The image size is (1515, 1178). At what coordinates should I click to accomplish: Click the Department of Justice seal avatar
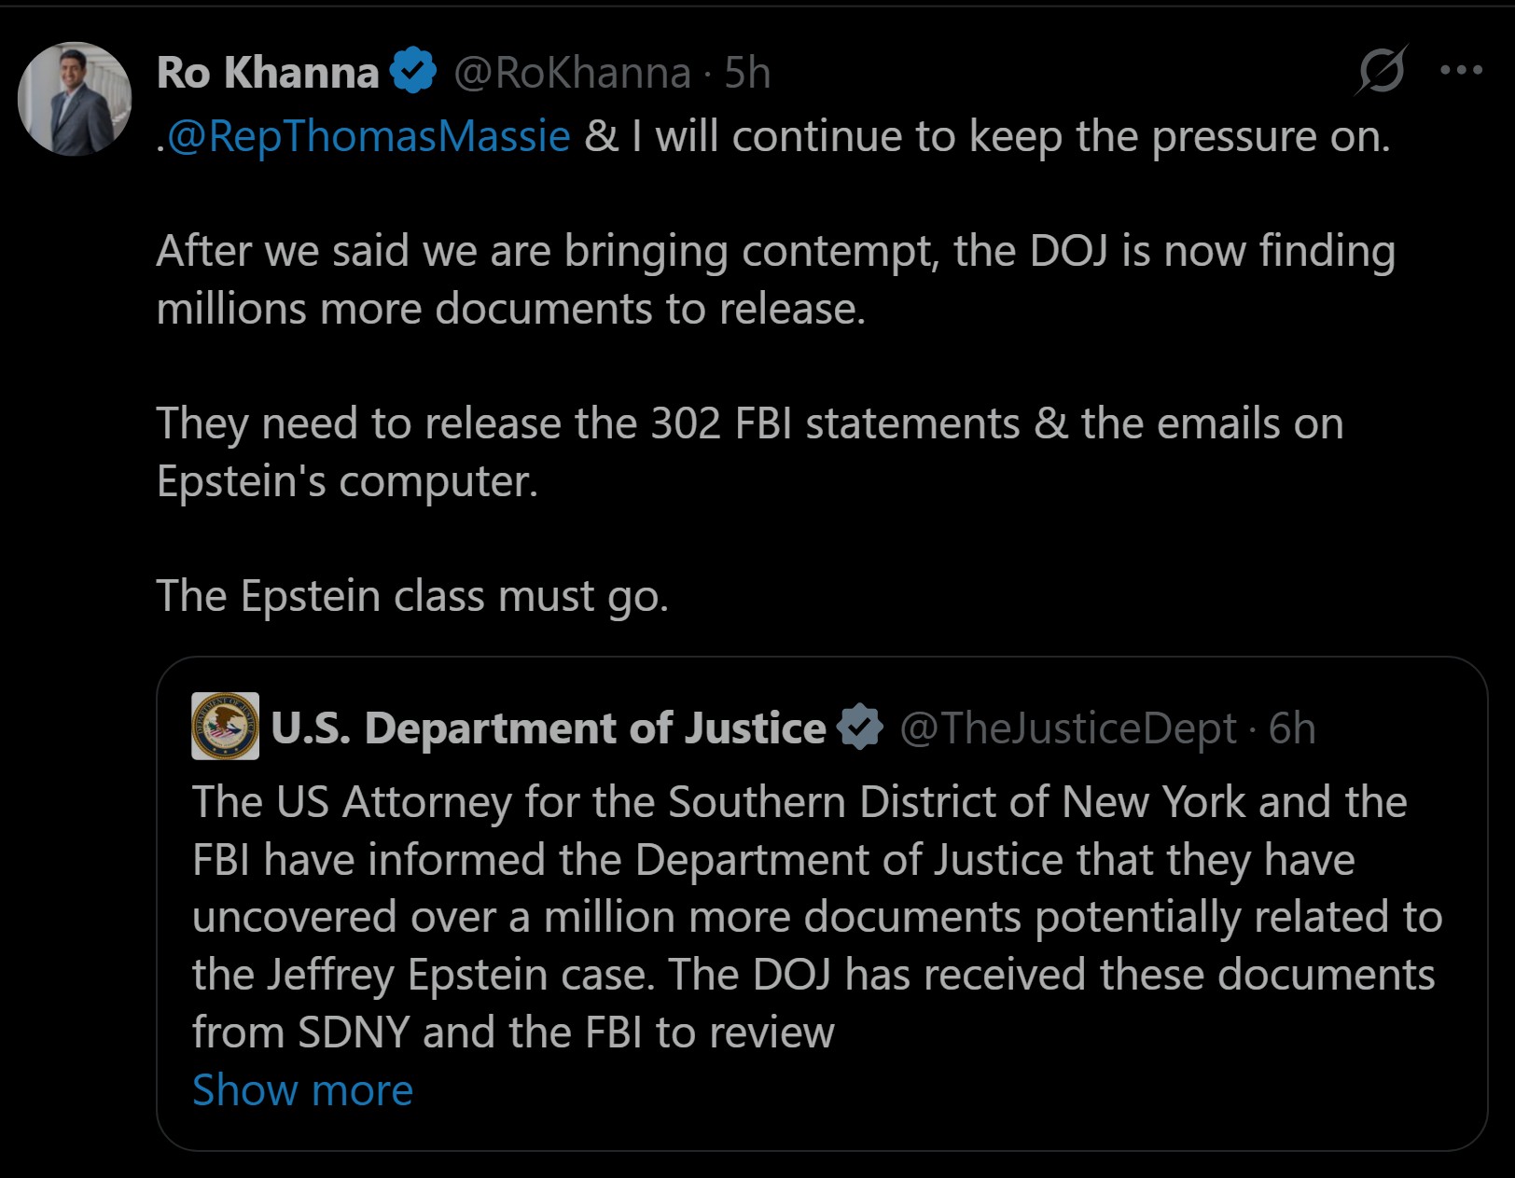pyautogui.click(x=225, y=727)
